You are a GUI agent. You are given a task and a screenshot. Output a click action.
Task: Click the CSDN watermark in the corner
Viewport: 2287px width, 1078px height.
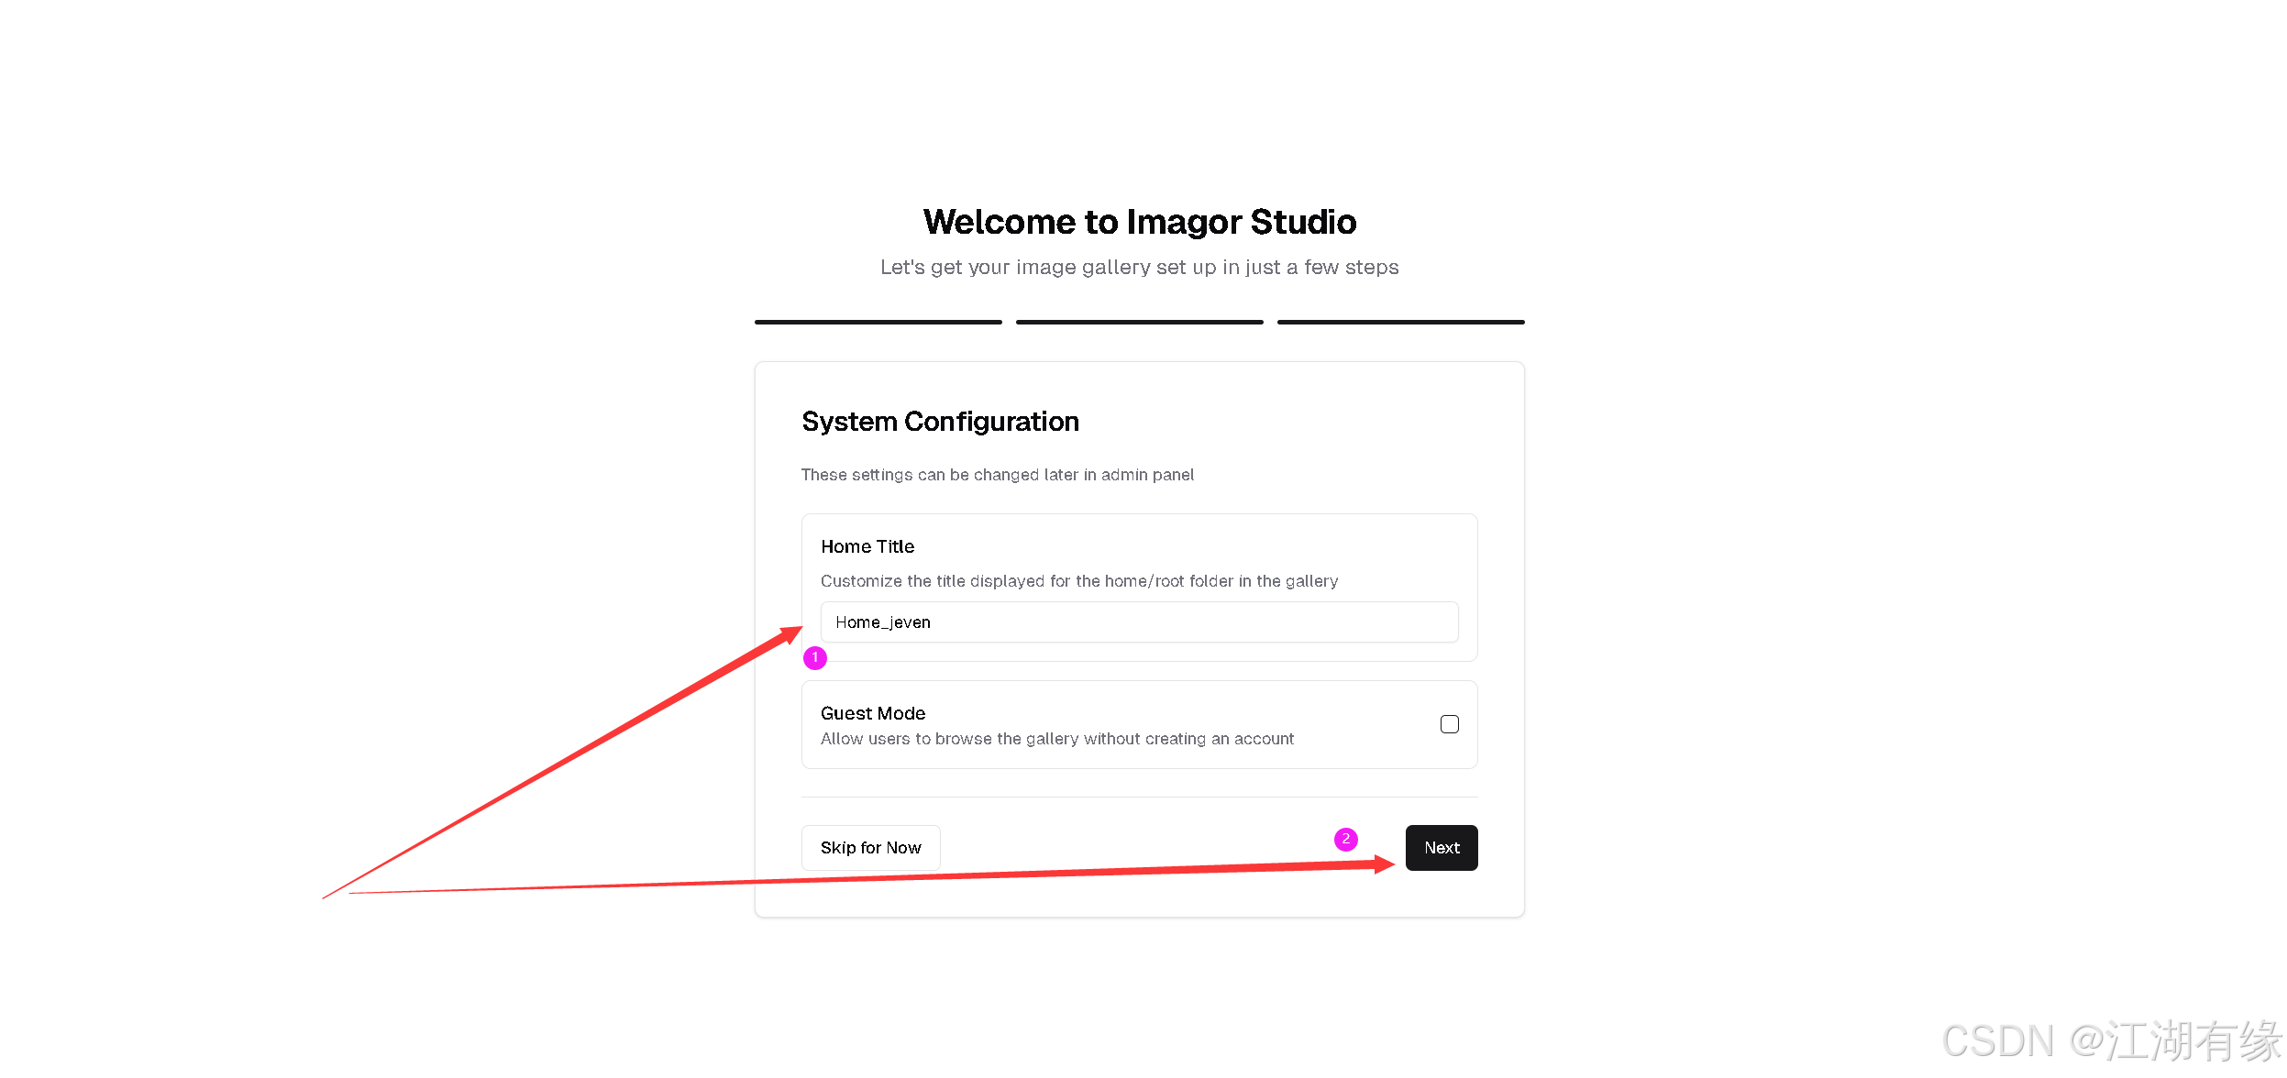pyautogui.click(x=2111, y=1041)
